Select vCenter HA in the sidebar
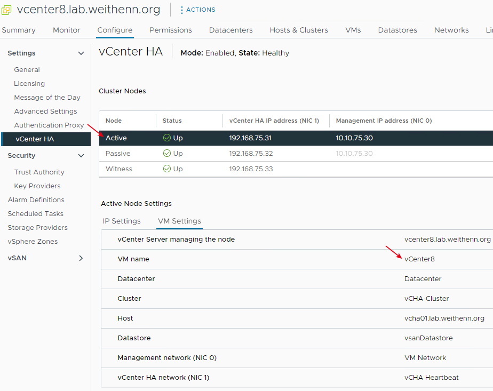 click(x=46, y=139)
